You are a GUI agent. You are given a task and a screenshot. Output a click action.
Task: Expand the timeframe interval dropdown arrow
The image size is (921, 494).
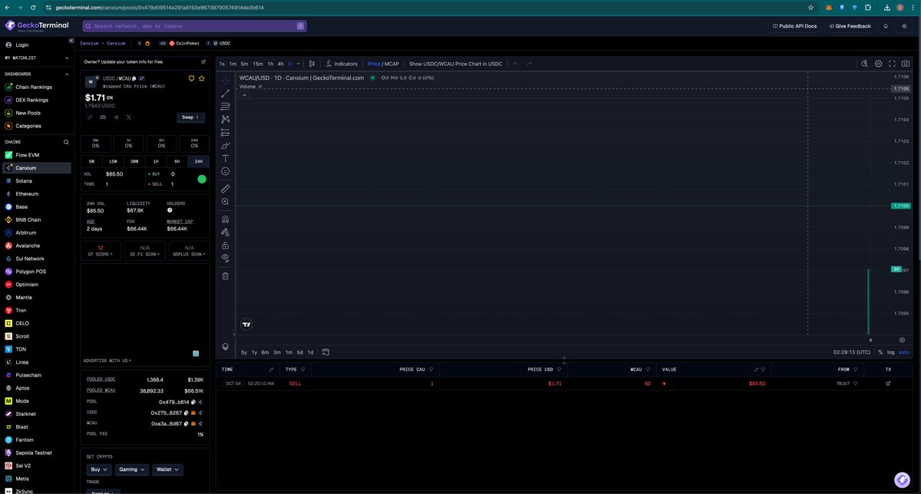299,64
